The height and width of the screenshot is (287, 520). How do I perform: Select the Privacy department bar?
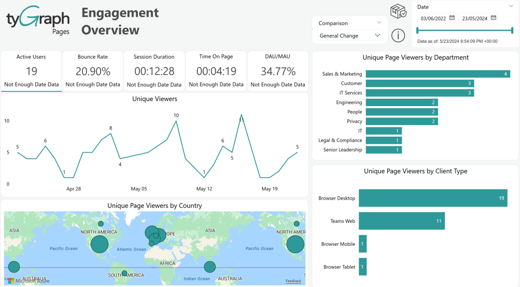402,122
